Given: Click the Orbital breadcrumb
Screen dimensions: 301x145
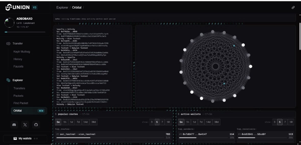Looking at the screenshot, I should [77, 8].
